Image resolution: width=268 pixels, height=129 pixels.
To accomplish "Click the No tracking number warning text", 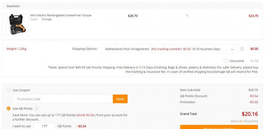I will click(166, 49).
